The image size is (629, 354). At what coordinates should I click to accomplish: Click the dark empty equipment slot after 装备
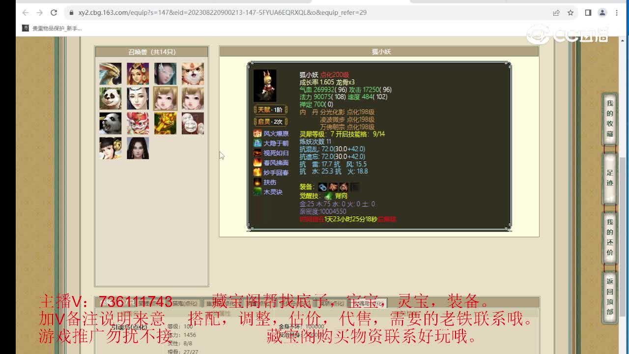click(x=354, y=187)
